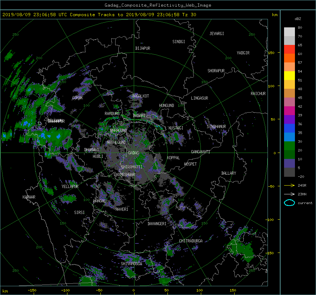
Task: Click the HUNGUND city label
Action: (x=166, y=106)
